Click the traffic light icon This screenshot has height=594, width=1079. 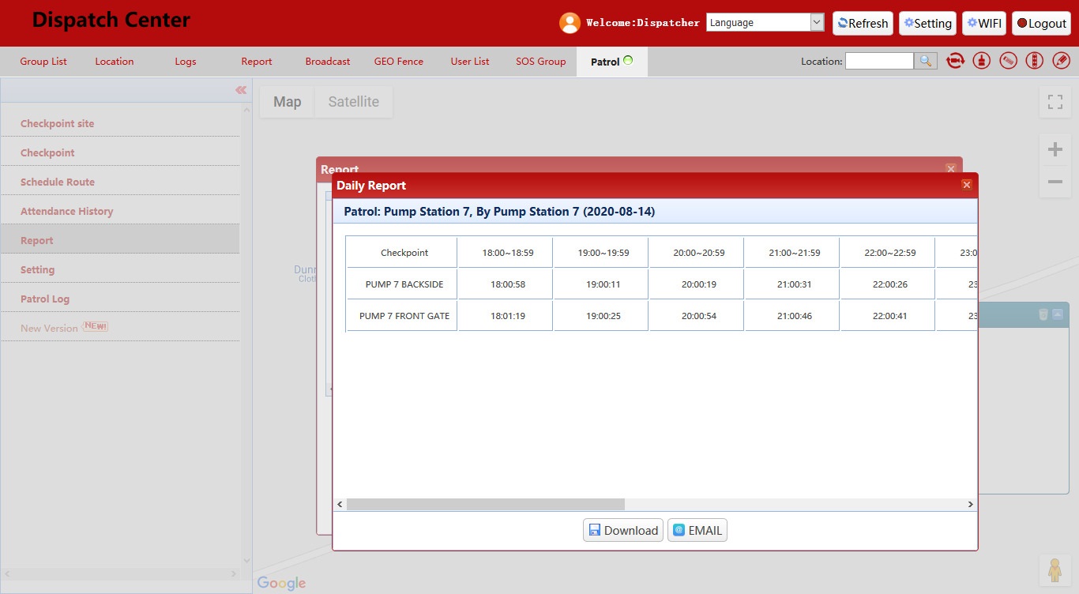(x=1035, y=61)
